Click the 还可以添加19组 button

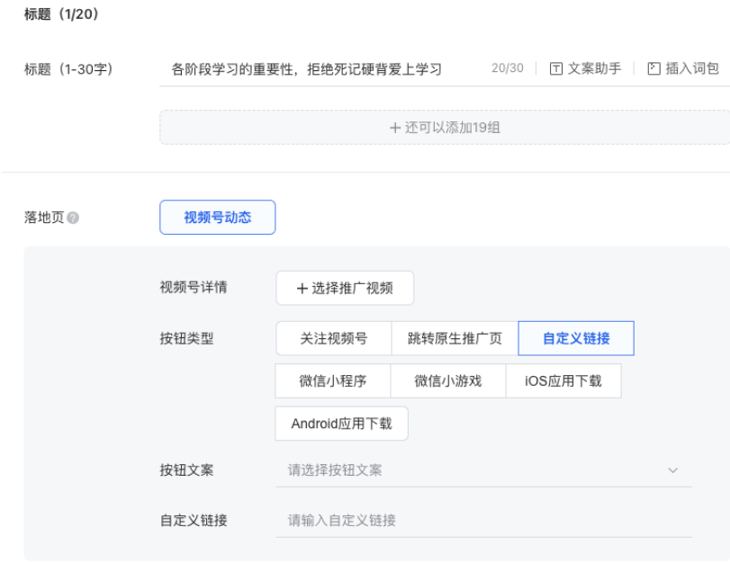pyautogui.click(x=446, y=127)
